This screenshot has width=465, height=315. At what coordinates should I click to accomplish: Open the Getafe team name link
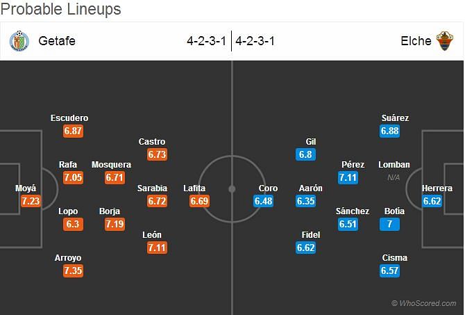point(57,41)
